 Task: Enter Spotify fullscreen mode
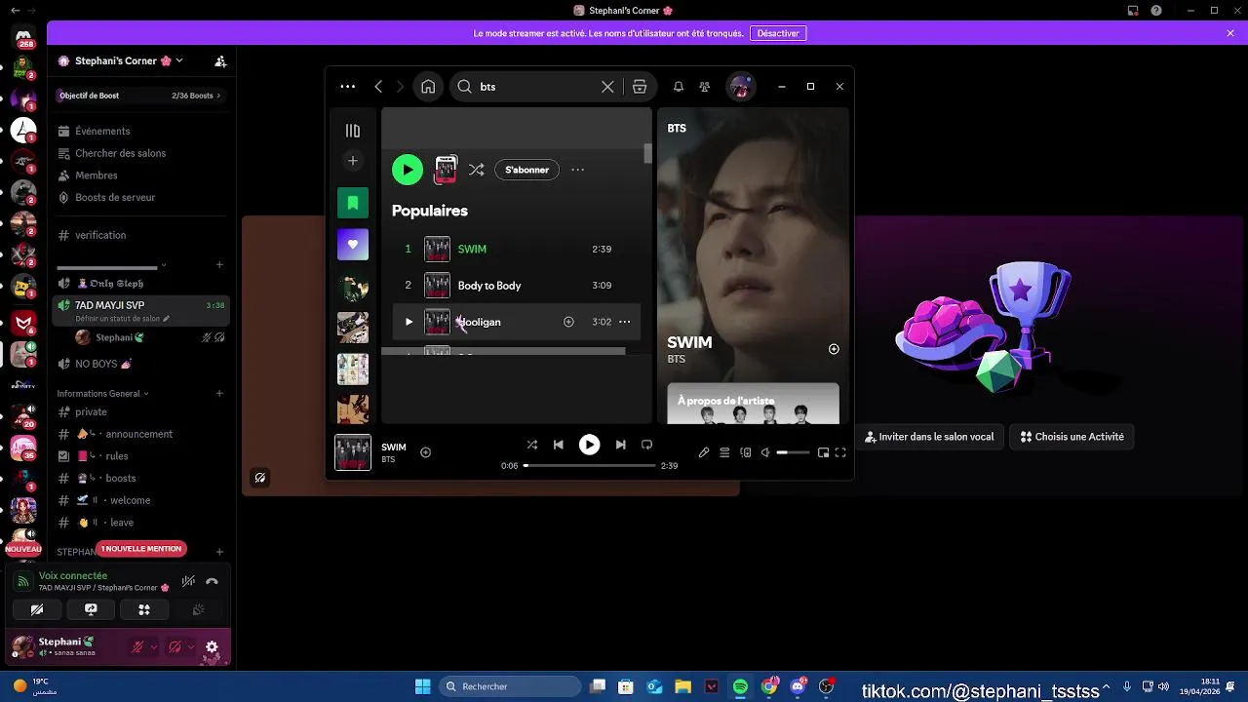(x=840, y=452)
